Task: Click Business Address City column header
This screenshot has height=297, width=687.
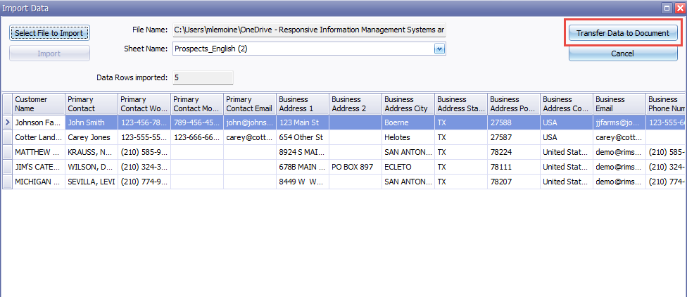Action: click(x=408, y=104)
